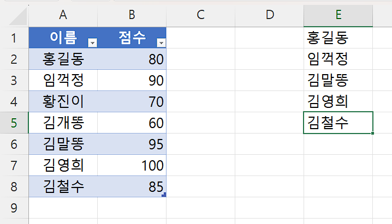Select cell A5 containing 김개똥

63,123
